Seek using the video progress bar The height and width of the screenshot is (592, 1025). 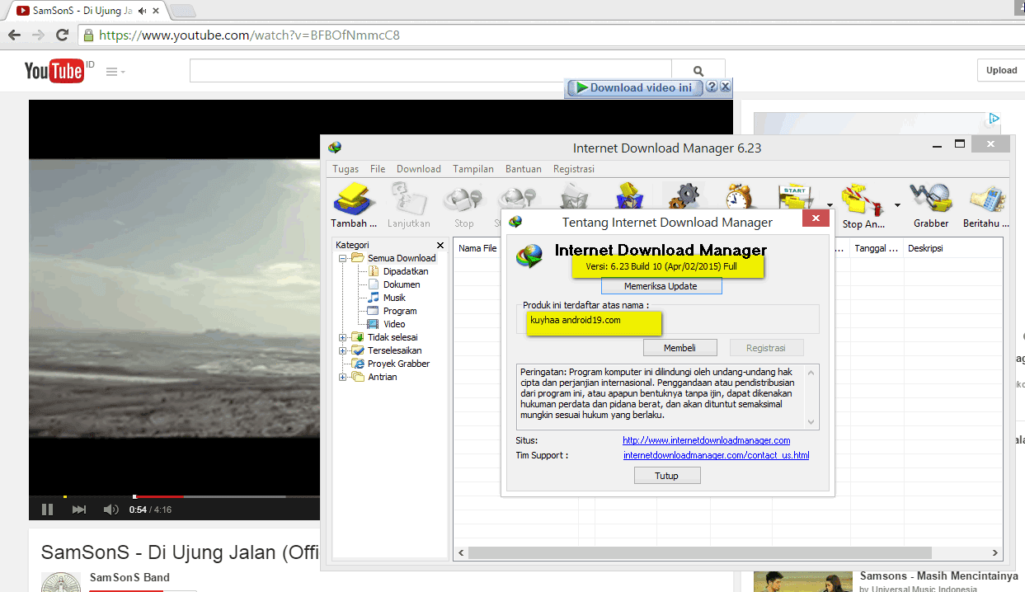point(175,496)
